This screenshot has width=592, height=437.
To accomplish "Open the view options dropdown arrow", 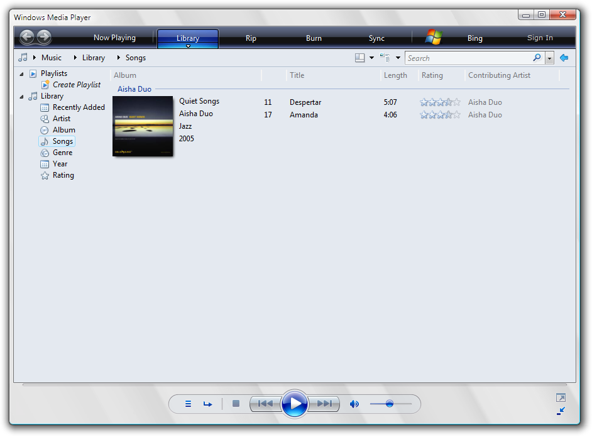I will pyautogui.click(x=398, y=58).
